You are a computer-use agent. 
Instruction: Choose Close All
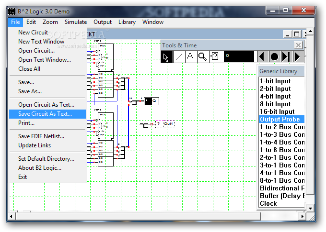(x=47, y=69)
